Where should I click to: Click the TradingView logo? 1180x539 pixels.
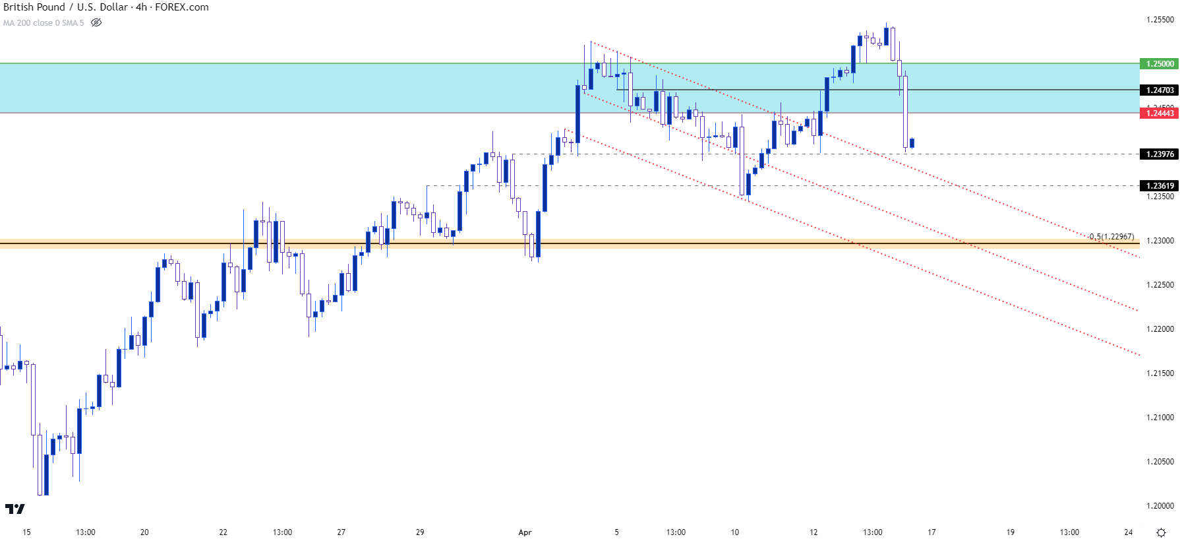pyautogui.click(x=15, y=509)
